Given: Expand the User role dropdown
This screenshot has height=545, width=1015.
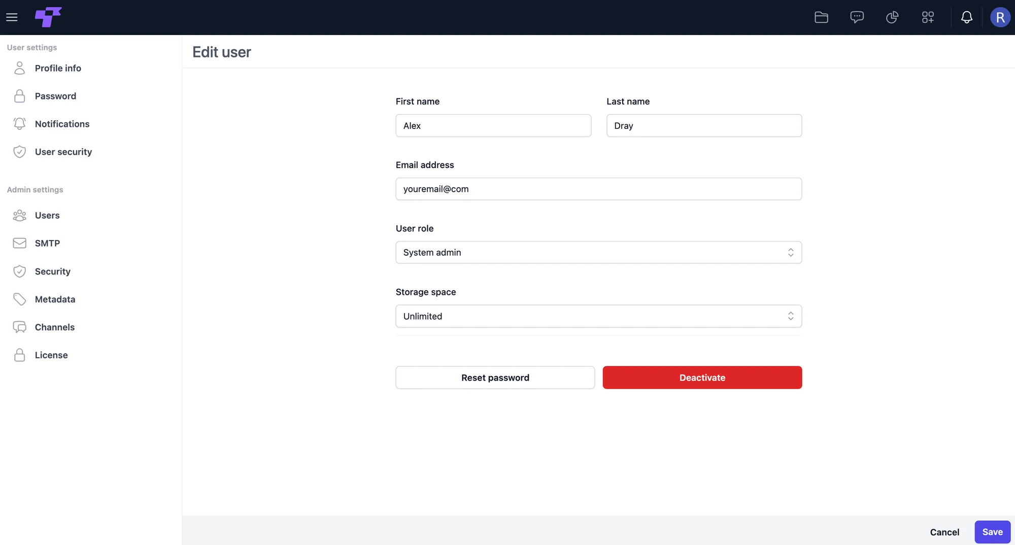Looking at the screenshot, I should click(x=599, y=252).
